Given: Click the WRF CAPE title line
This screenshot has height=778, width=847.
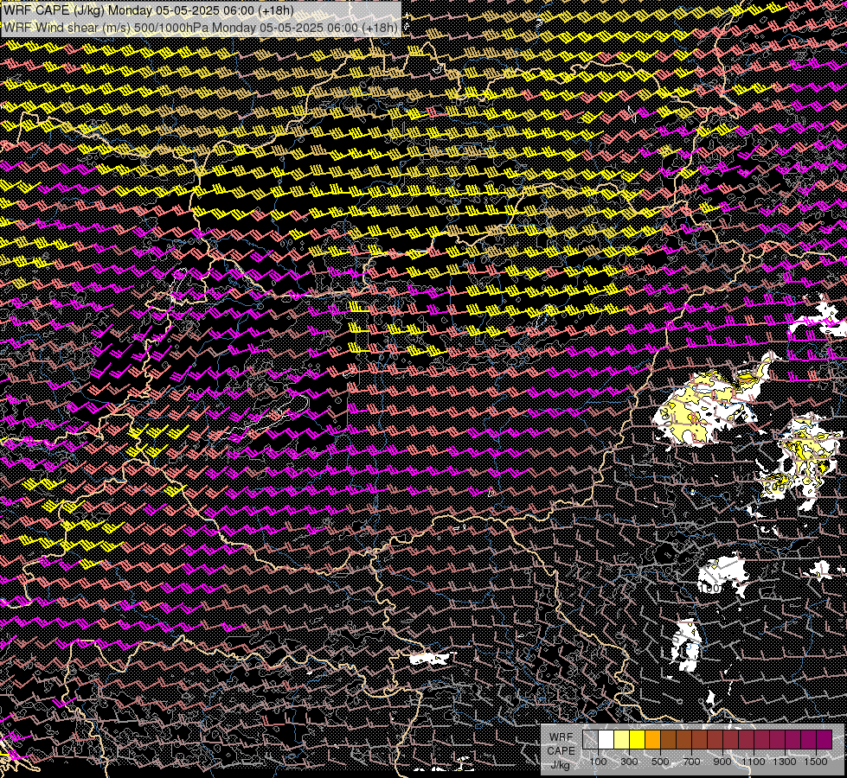Looking at the screenshot, I should [148, 10].
